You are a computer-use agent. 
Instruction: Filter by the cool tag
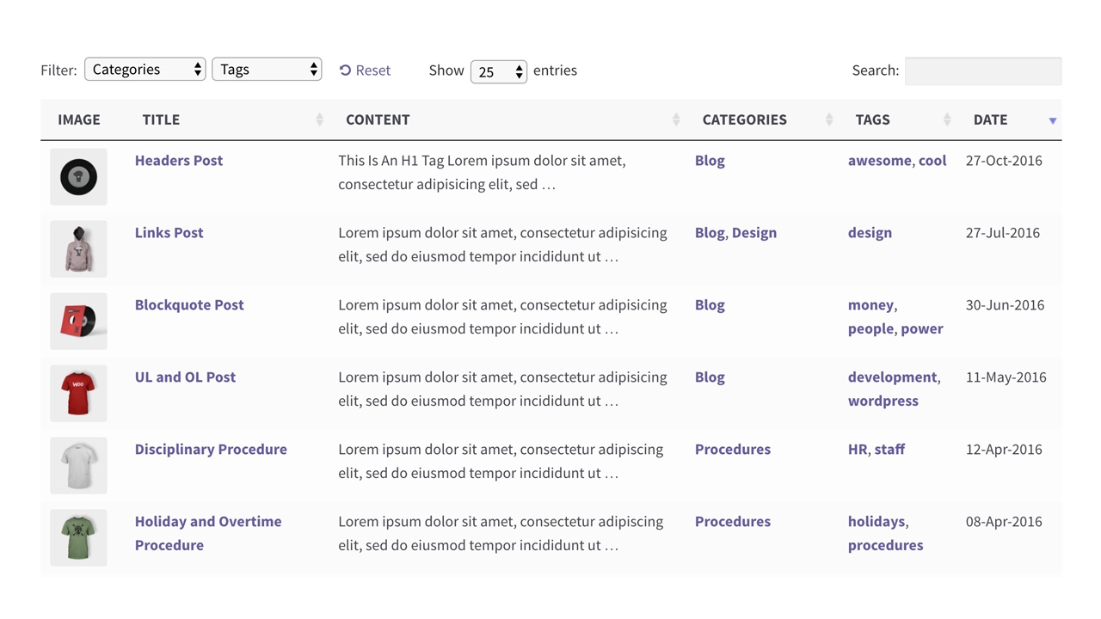(x=932, y=161)
